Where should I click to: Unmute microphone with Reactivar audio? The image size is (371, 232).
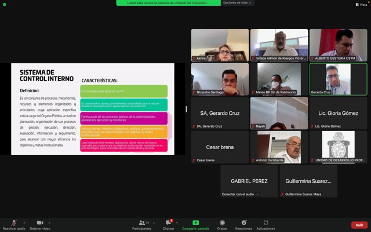click(13, 223)
